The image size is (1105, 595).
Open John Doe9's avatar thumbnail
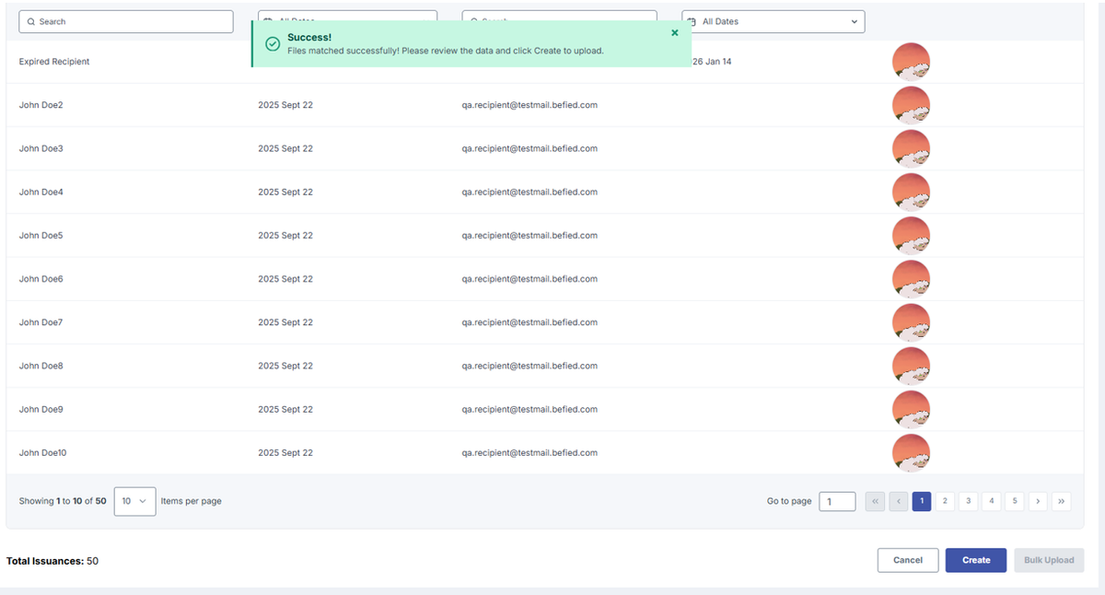coord(911,409)
